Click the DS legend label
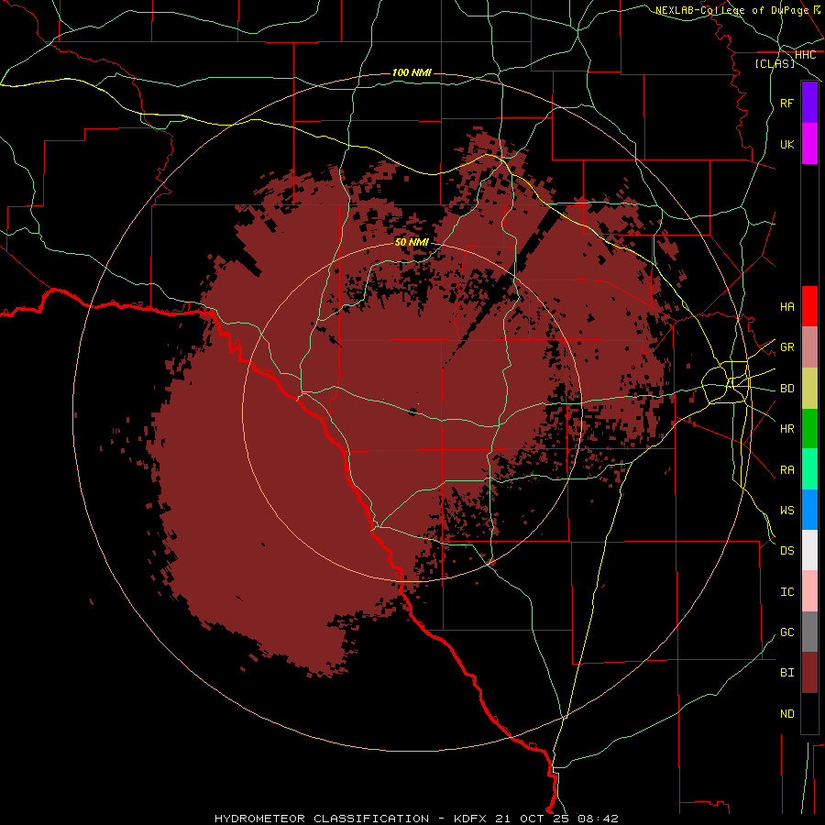Viewport: 825px width, 825px height. (x=786, y=551)
